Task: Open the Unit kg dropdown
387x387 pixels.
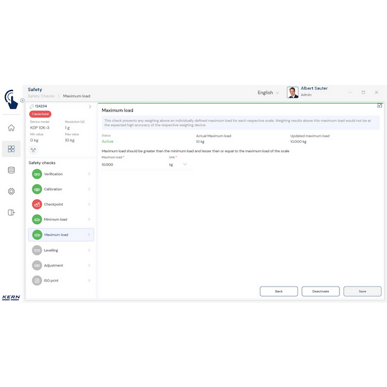Action: click(x=178, y=164)
